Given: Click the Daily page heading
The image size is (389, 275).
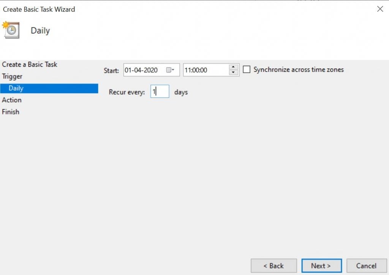Looking at the screenshot, I should (x=40, y=30).
